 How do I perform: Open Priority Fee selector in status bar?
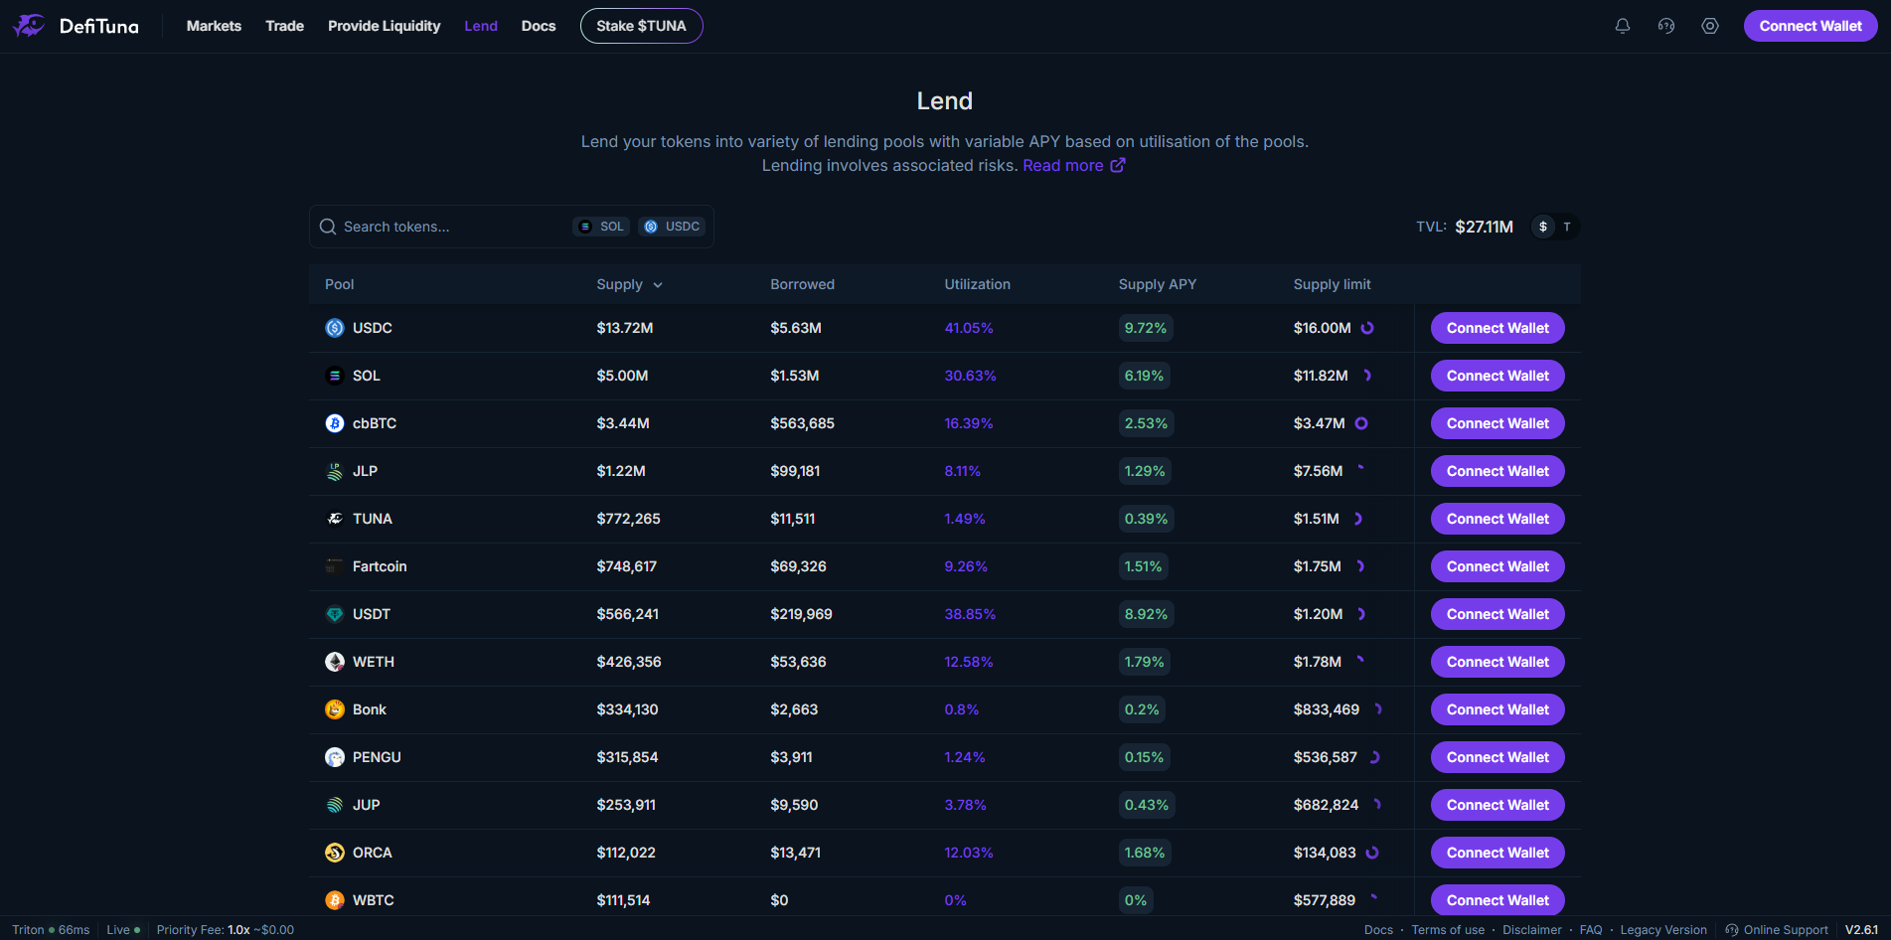click(225, 930)
